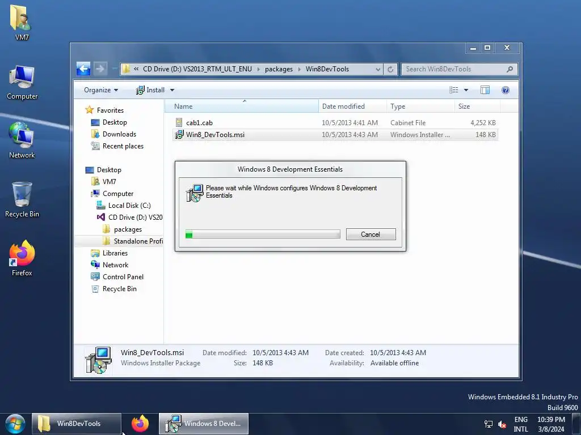Open the Computer desktop icon
581x435 pixels.
(22, 83)
